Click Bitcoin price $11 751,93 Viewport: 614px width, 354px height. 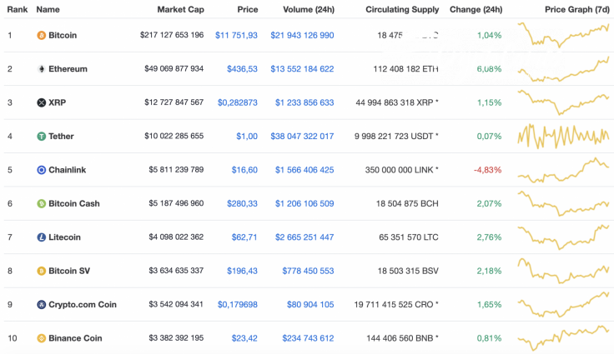tap(237, 36)
